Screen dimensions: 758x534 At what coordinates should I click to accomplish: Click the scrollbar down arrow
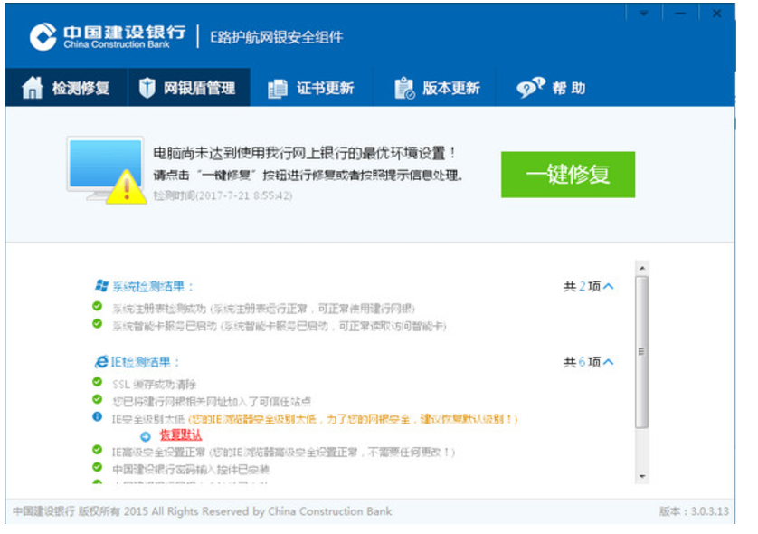tap(642, 476)
